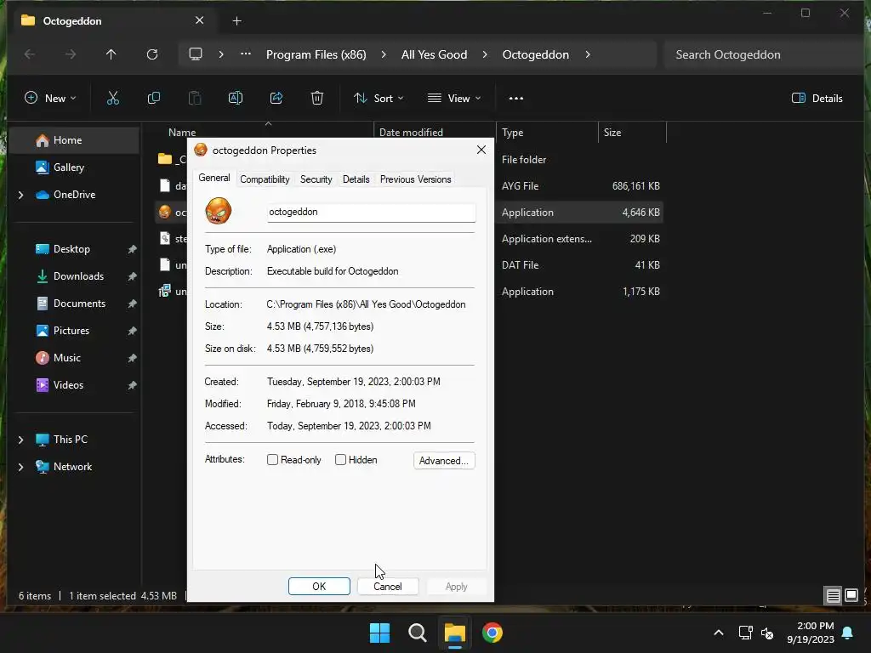This screenshot has height=653, width=871.
Task: Click the forward navigation arrow
Action: (x=70, y=54)
